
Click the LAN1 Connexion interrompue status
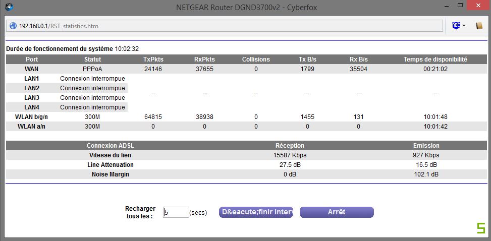(x=92, y=79)
